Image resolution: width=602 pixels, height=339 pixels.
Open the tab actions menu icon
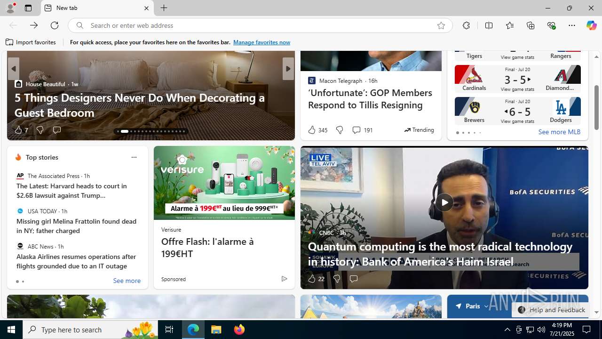coord(28,8)
